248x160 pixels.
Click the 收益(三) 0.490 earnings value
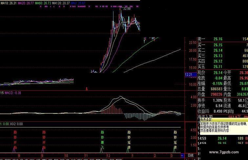click(x=218, y=111)
